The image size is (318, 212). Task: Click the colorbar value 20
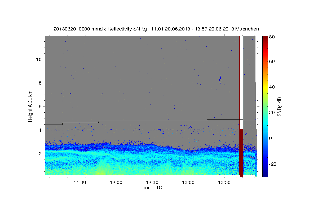(x=272, y=113)
